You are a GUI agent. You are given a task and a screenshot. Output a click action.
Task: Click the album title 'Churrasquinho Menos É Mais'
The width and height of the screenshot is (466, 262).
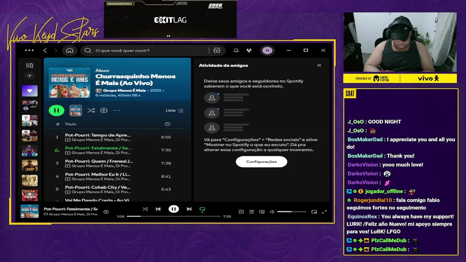(x=135, y=79)
